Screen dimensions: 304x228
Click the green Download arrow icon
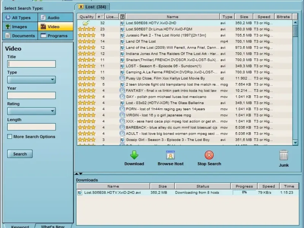tap(134, 155)
